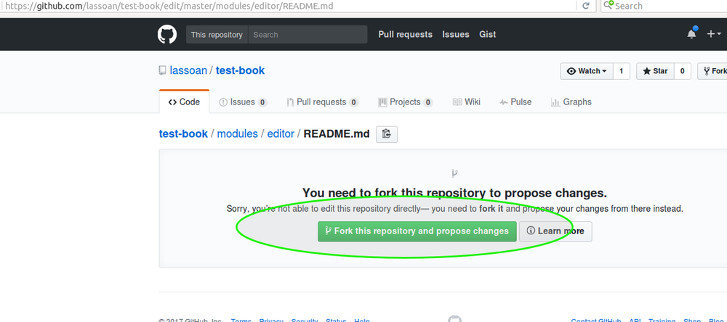Image resolution: width=727 pixels, height=322 pixels.
Task: Show the Graphs tab
Action: click(x=571, y=102)
